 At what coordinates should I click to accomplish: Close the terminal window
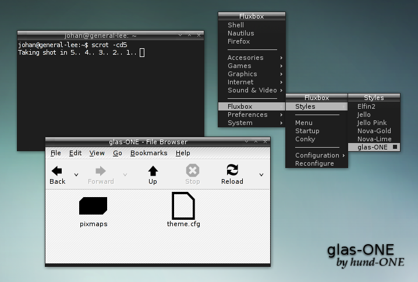point(199,35)
